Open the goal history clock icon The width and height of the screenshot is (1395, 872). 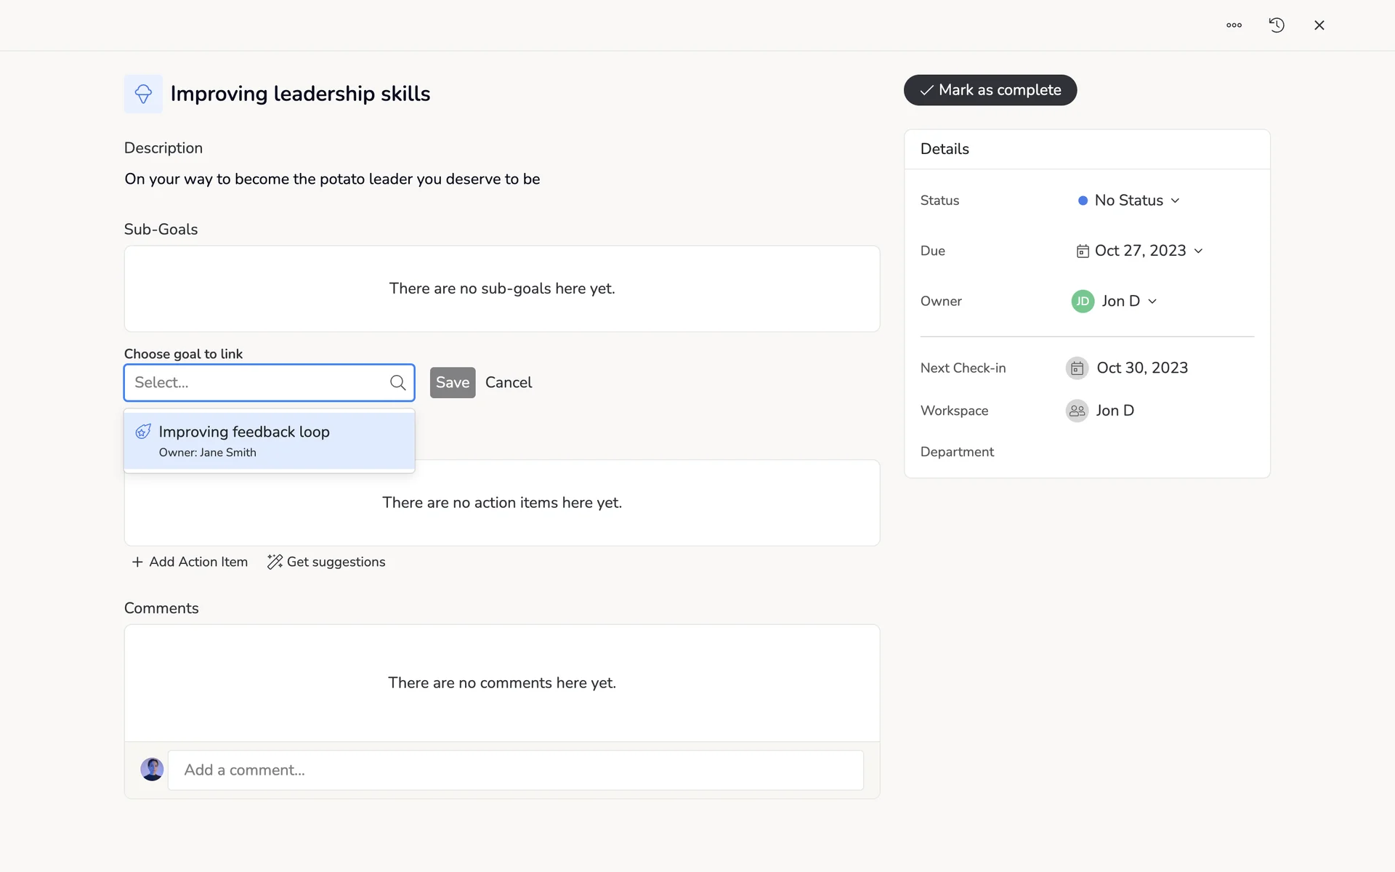click(1277, 25)
